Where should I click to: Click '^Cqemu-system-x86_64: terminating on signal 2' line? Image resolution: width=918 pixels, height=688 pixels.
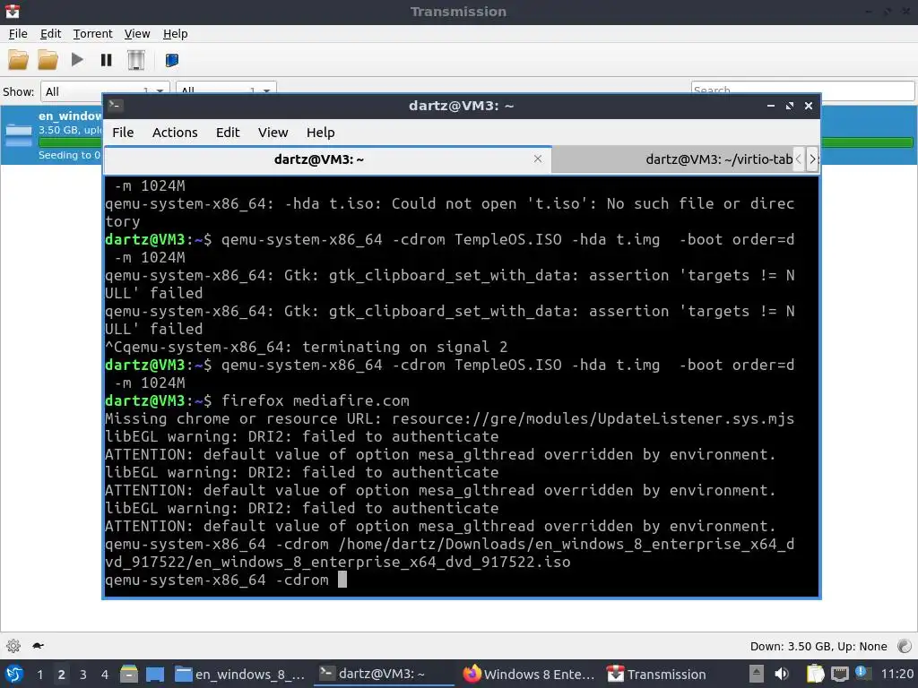[307, 347]
